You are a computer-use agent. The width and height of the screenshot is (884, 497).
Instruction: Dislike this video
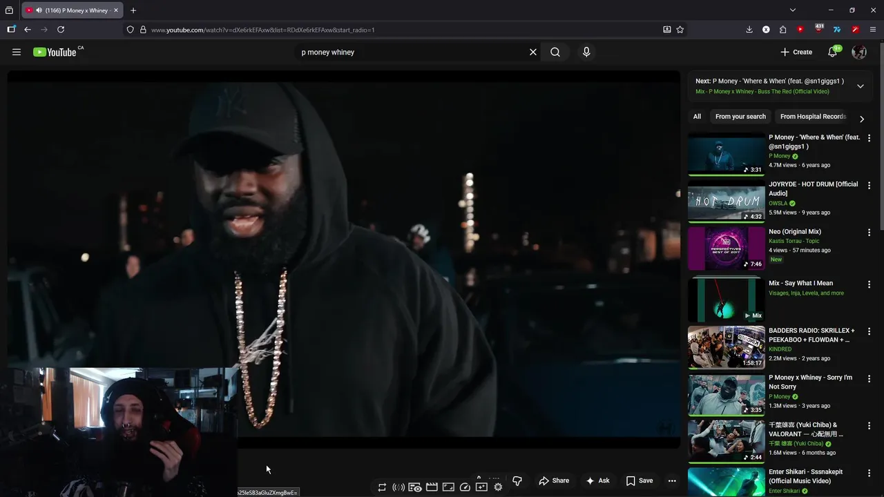[x=517, y=480]
